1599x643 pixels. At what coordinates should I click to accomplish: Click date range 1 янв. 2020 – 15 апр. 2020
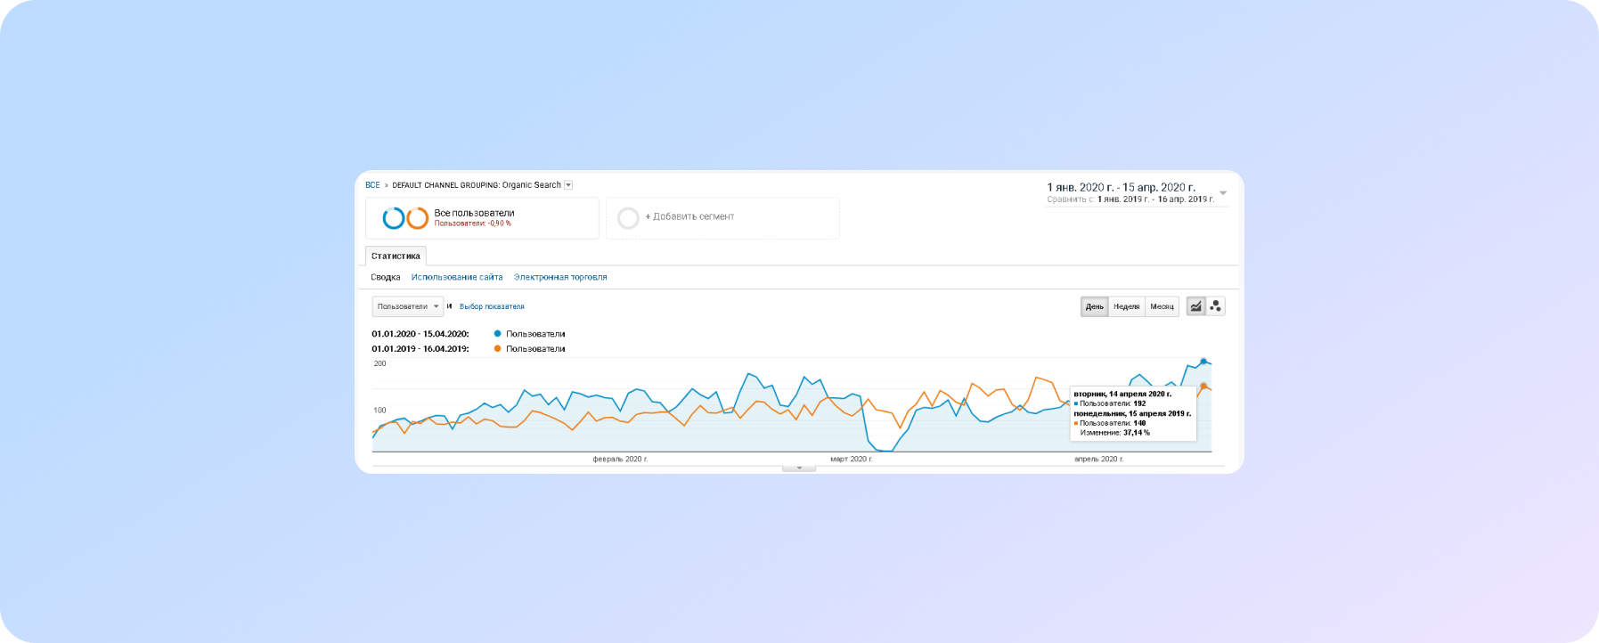click(1121, 187)
